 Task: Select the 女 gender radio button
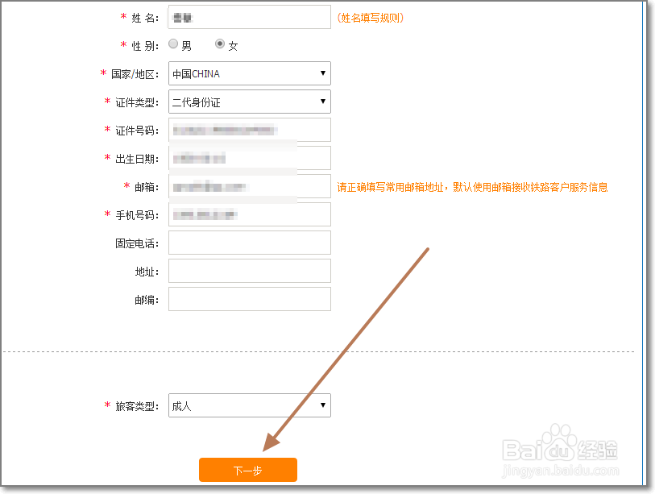(218, 44)
